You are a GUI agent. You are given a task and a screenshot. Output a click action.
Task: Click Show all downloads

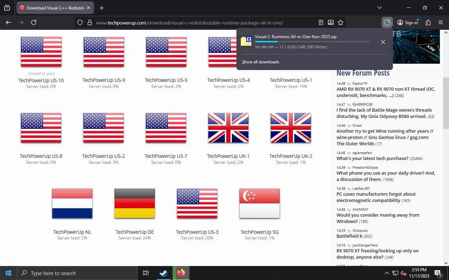(x=261, y=62)
